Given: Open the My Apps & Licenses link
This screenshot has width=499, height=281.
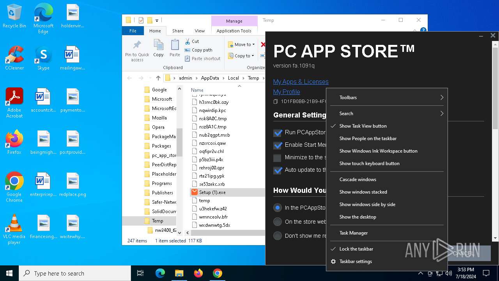Looking at the screenshot, I should [301, 82].
